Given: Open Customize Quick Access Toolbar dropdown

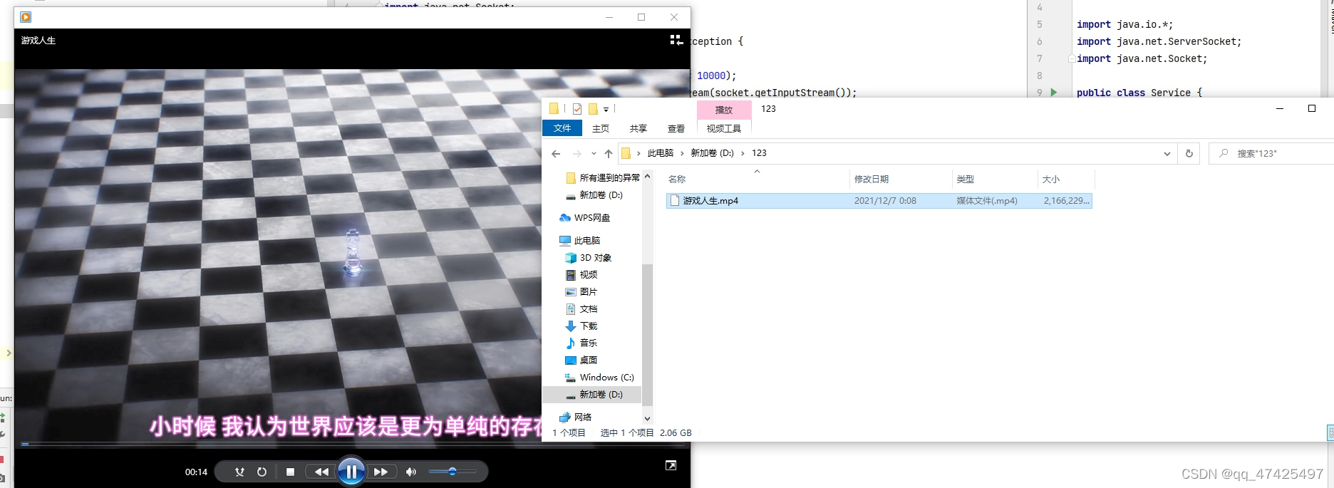Looking at the screenshot, I should pos(606,110).
